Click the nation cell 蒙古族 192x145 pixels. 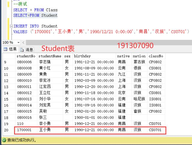click(139, 62)
